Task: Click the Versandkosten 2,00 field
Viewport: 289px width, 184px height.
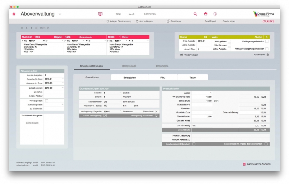Action: (202, 116)
